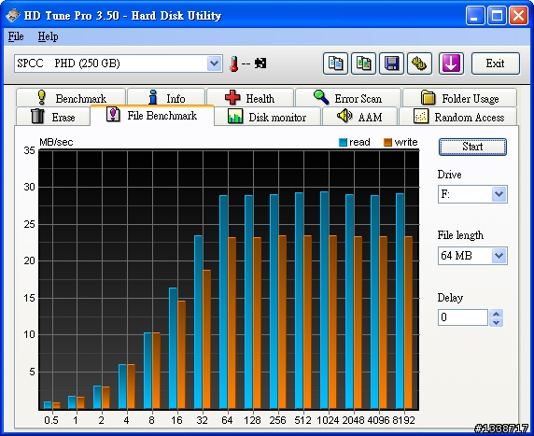
Task: Click the thermometer temperature icon
Action: [233, 63]
